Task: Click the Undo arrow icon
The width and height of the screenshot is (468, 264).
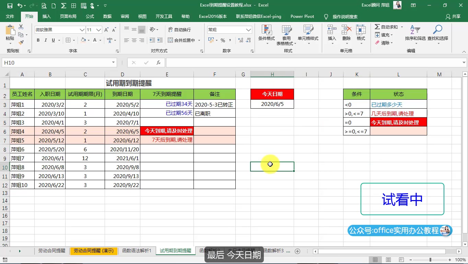Action: pyautogui.click(x=20, y=5)
